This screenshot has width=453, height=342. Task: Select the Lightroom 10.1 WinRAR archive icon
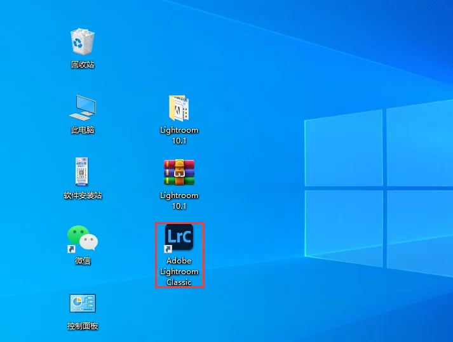tap(179, 173)
